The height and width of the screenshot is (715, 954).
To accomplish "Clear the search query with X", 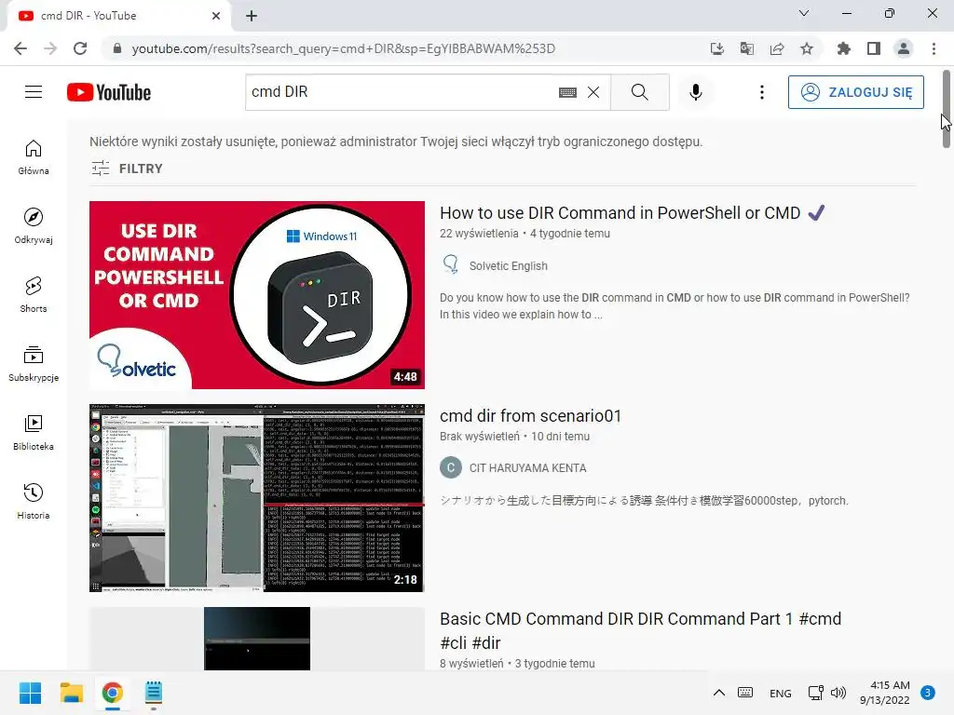I will coord(593,92).
